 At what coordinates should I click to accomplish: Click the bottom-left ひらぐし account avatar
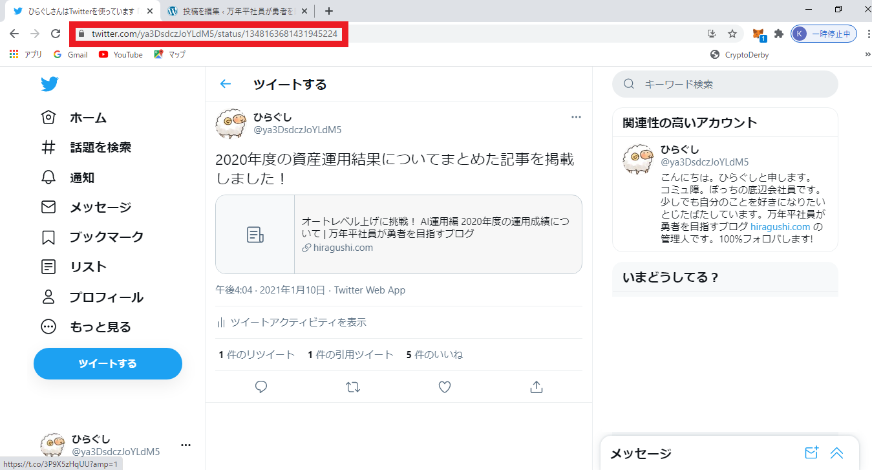click(x=52, y=445)
